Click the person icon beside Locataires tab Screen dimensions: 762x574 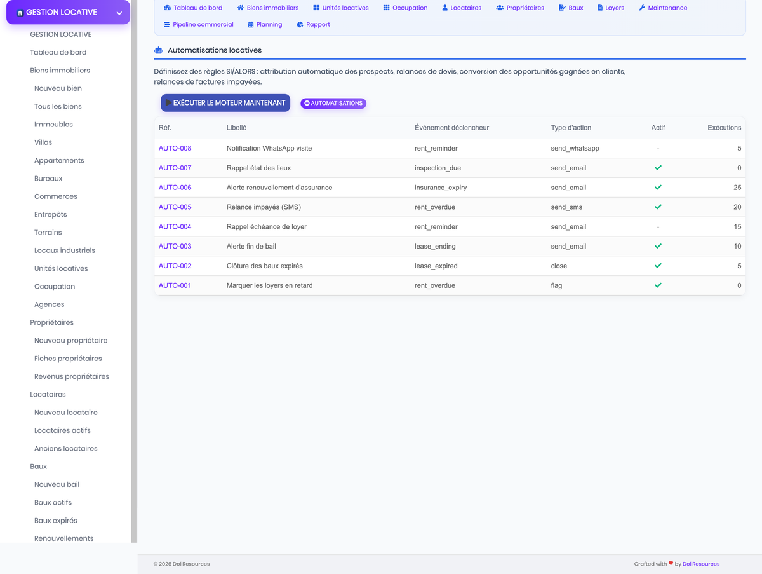pos(445,8)
